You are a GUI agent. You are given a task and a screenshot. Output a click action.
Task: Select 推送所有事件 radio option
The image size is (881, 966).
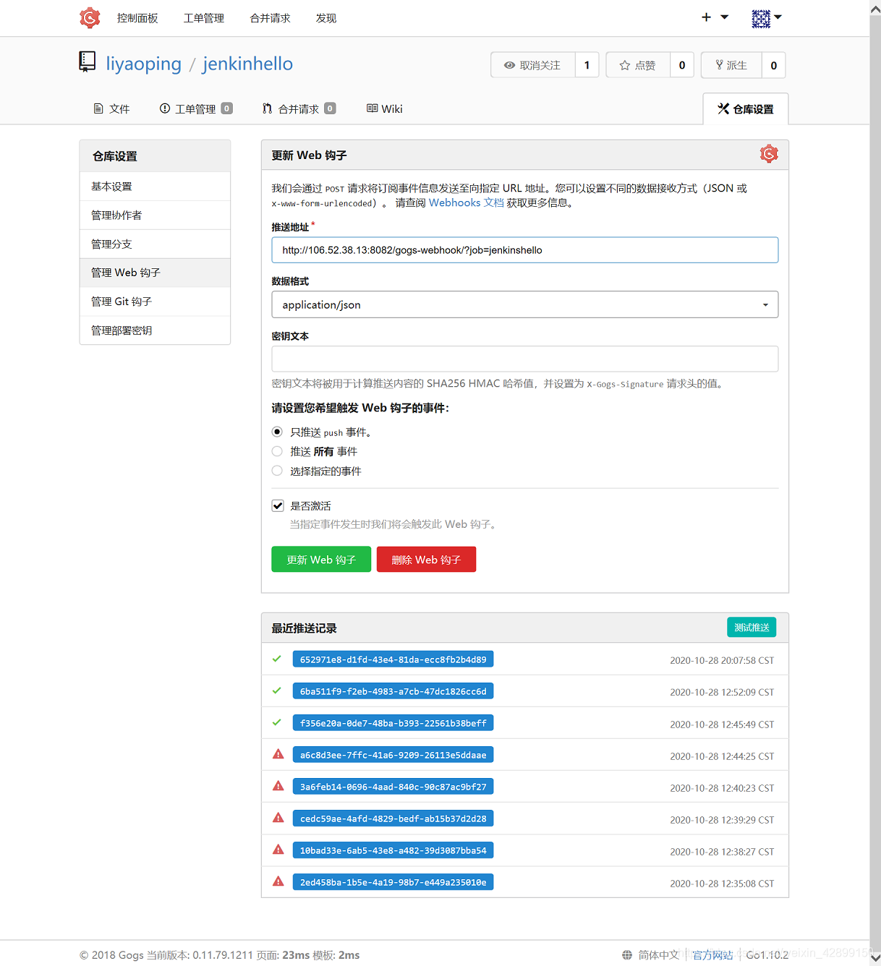click(277, 451)
